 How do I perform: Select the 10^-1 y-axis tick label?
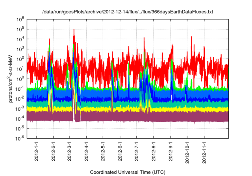click(x=20, y=89)
